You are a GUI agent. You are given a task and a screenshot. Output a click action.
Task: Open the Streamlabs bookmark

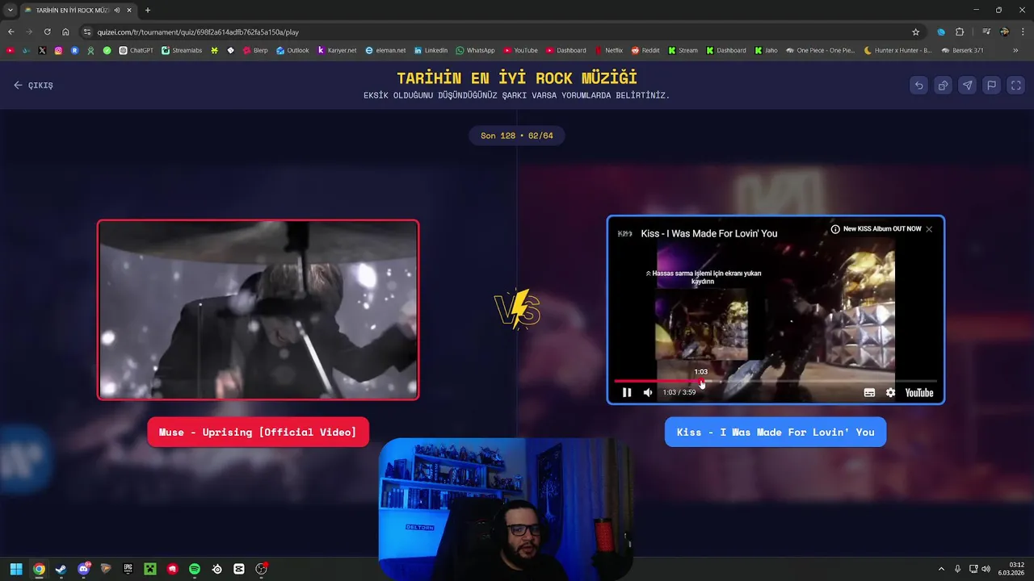pyautogui.click(x=182, y=50)
